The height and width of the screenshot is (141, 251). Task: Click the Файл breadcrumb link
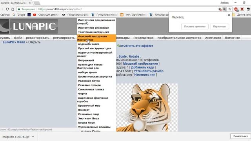click(21, 42)
